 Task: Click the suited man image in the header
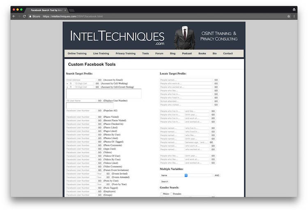point(185,37)
